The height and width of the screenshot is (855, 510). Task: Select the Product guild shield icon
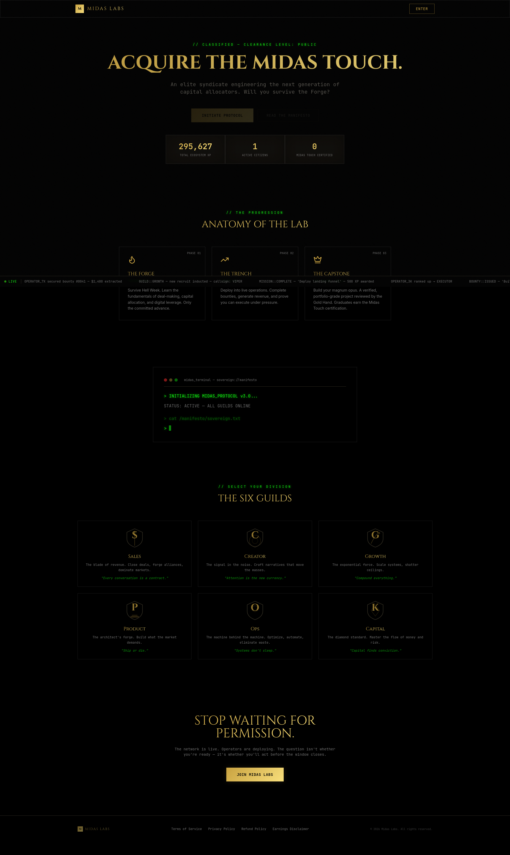[x=135, y=610]
